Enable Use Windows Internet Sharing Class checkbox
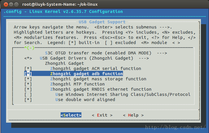The image size is (209, 133). pos(28,94)
